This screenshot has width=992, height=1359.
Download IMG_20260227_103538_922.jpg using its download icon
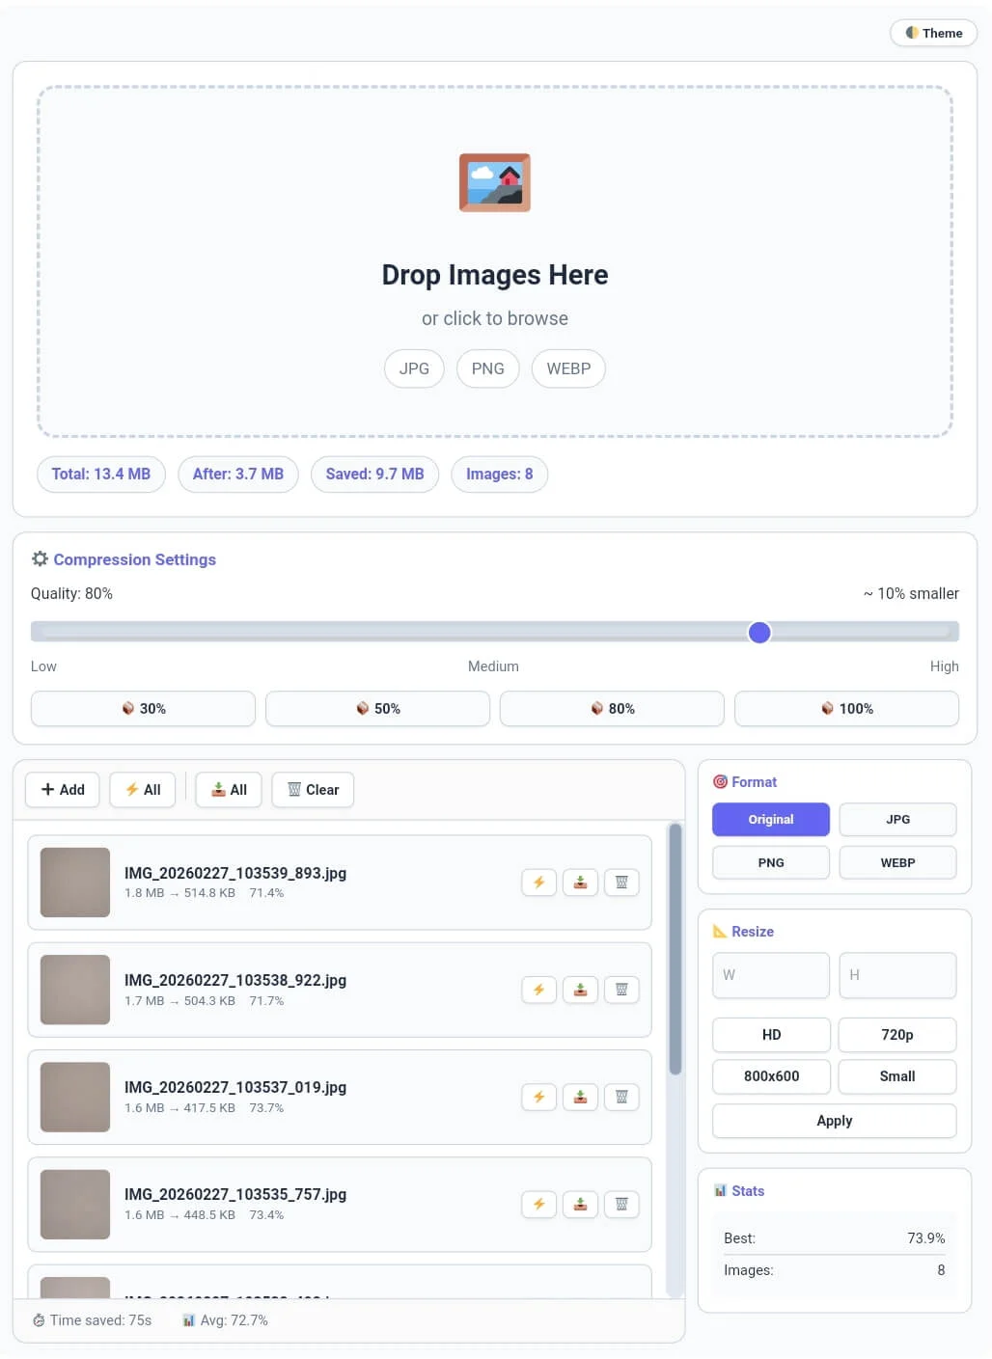580,990
